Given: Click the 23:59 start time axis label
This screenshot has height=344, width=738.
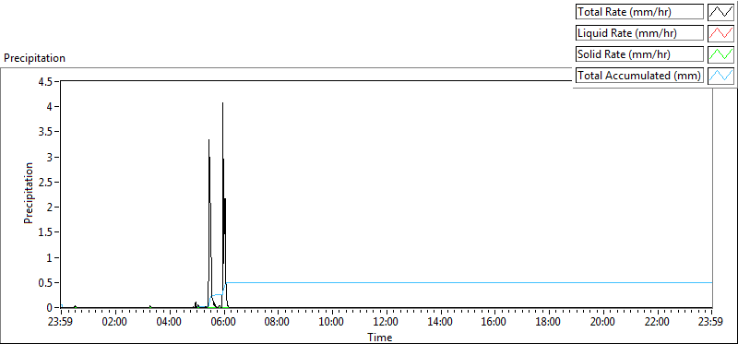Looking at the screenshot, I should [x=61, y=323].
